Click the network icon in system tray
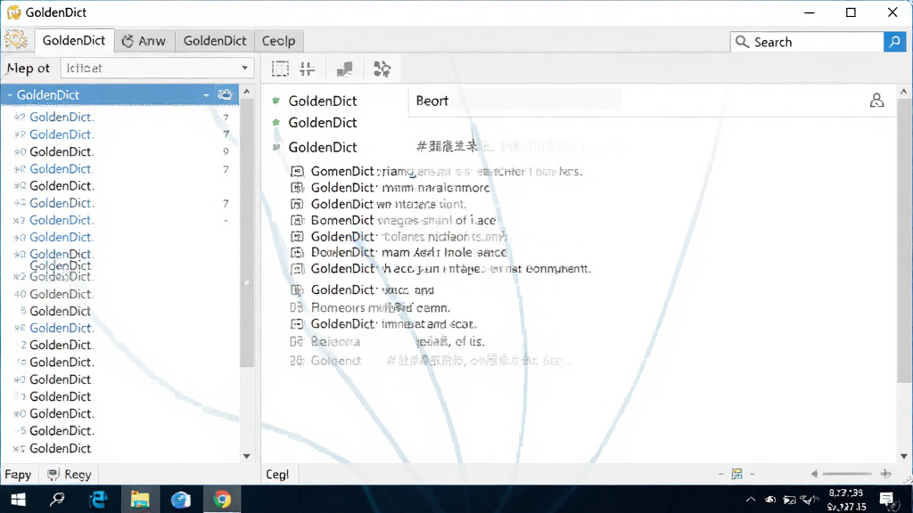The width and height of the screenshot is (913, 513). (789, 500)
